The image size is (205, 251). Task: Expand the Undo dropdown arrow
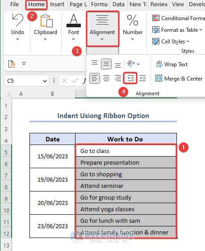17,39
